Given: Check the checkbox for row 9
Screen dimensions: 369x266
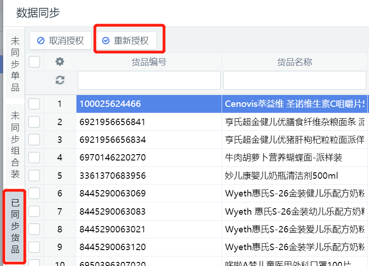Looking at the screenshot, I should (35, 247).
